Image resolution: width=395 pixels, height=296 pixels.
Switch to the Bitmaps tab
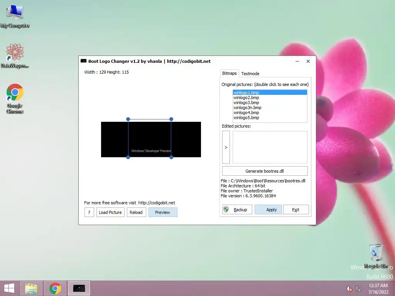229,73
